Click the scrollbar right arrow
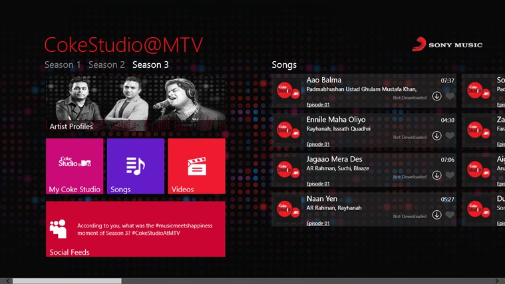 point(497,281)
